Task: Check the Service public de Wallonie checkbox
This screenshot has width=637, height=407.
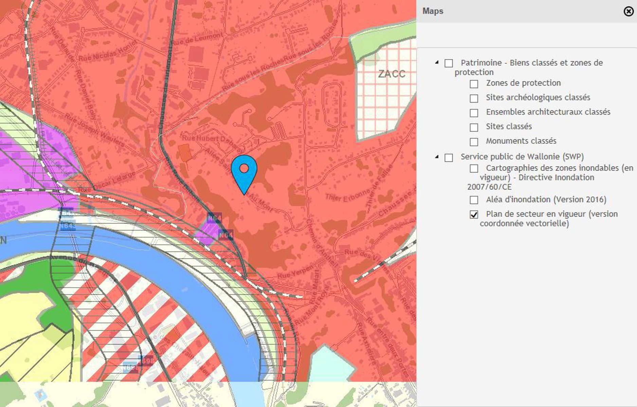Action: 449,158
